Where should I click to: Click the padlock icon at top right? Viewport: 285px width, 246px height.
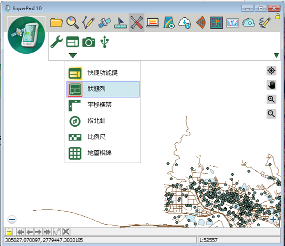[x=277, y=16]
